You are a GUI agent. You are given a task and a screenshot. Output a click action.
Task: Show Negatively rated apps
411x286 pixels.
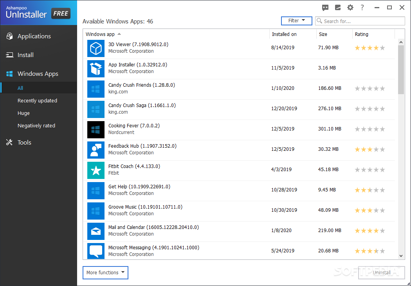tap(36, 126)
